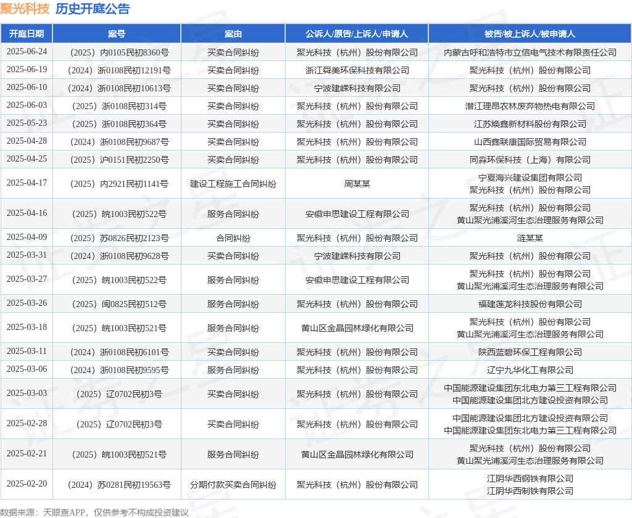Choose the 2025-03-18 date cell
Screen dimensions: 632x518
(x=27, y=327)
